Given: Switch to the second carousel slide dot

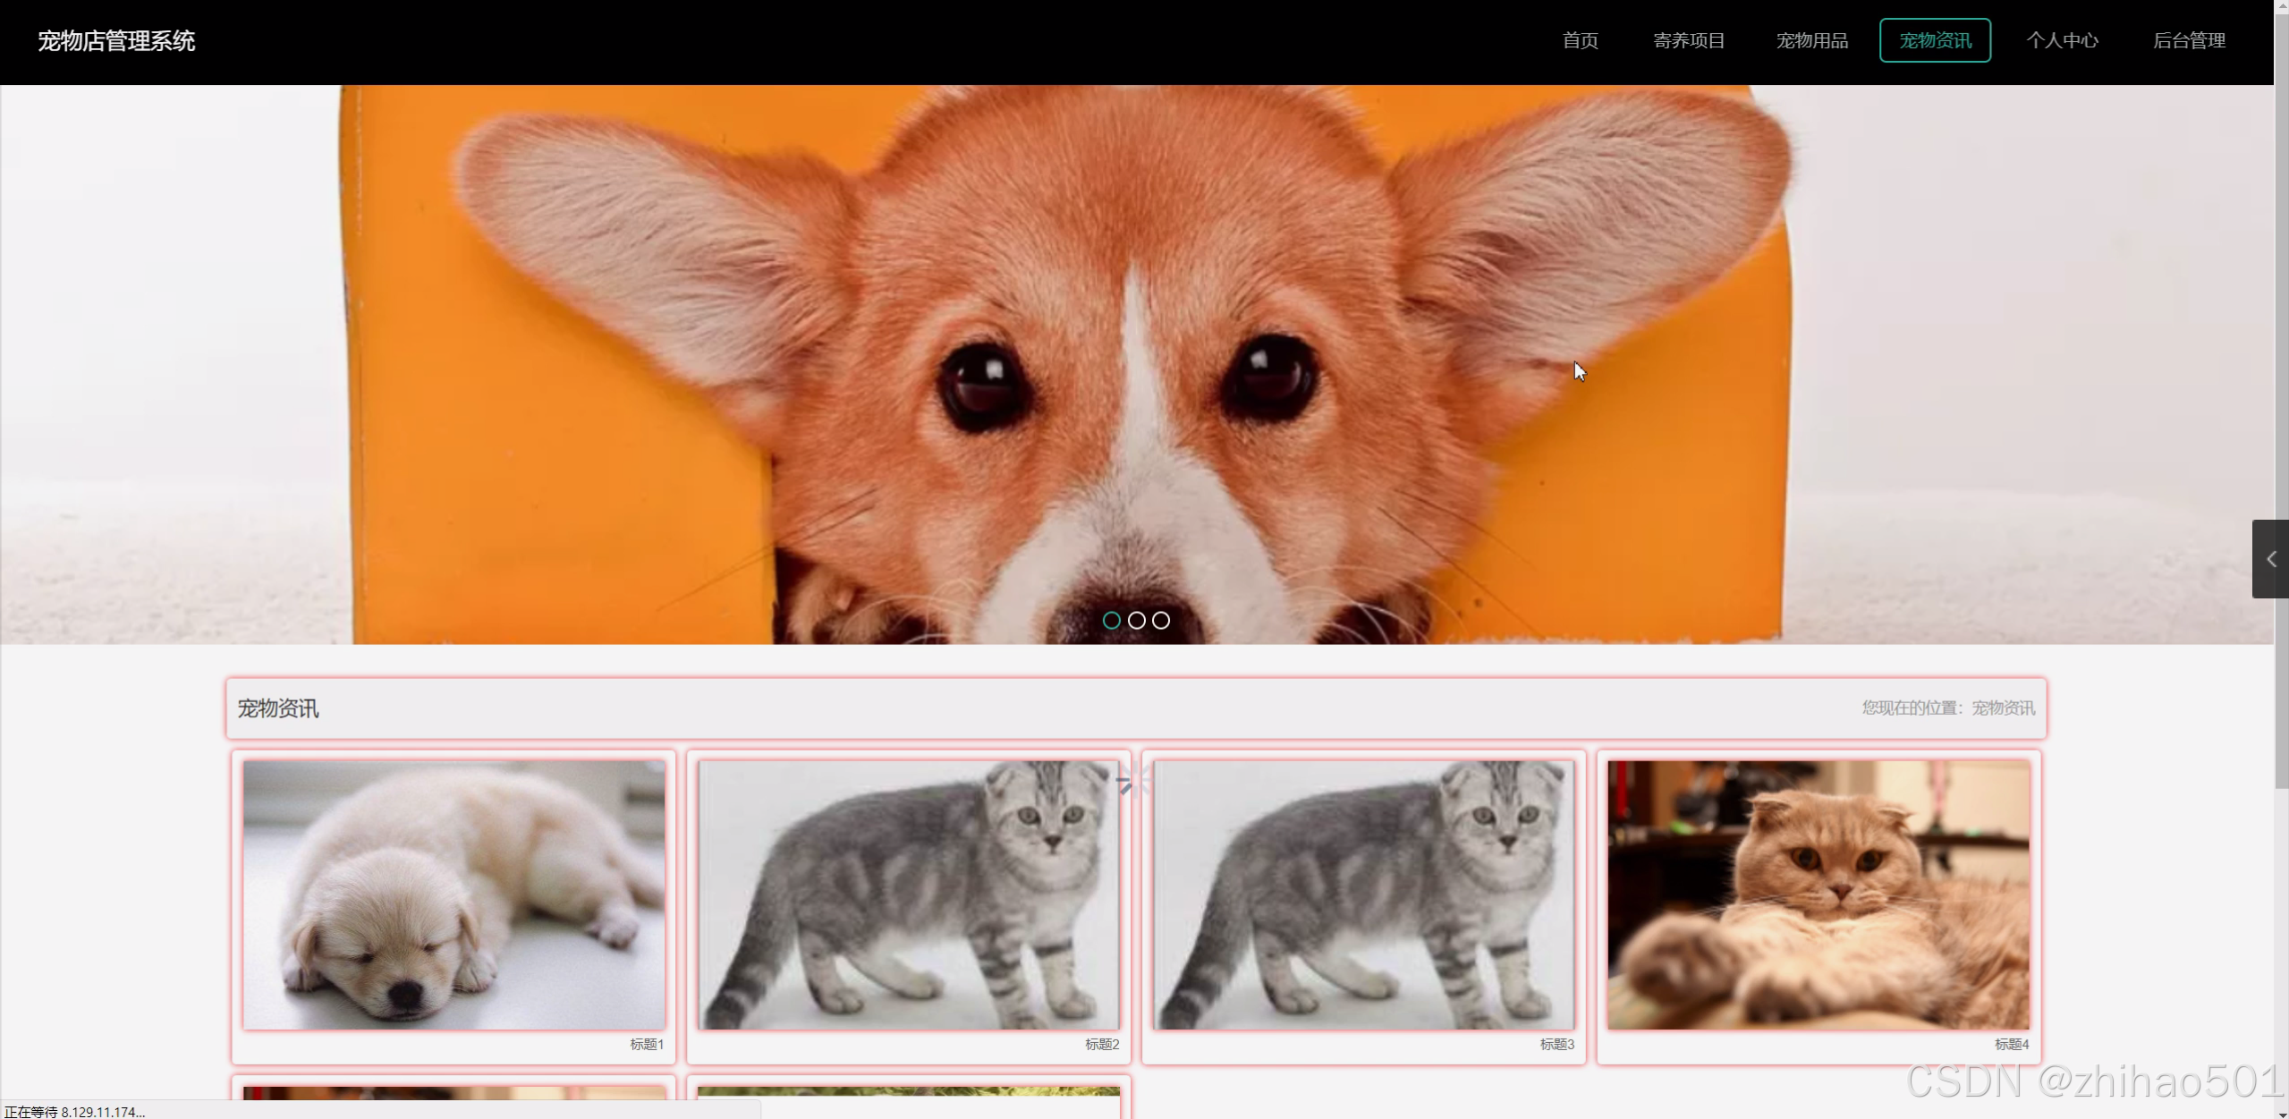Looking at the screenshot, I should pyautogui.click(x=1136, y=620).
